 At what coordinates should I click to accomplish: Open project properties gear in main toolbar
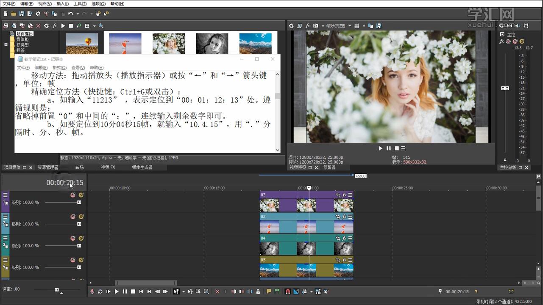(38, 14)
